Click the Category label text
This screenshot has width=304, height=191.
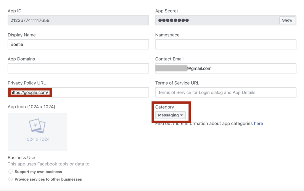point(164,107)
